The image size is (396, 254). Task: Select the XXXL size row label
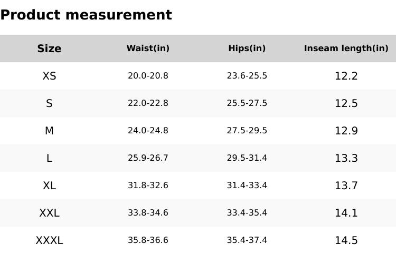[49, 240]
